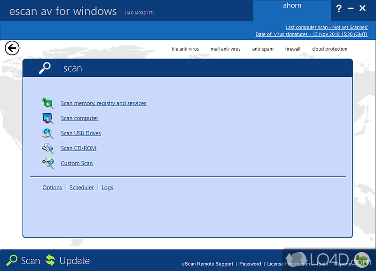
Task: Minimize the eScan window
Action: coord(351,8)
